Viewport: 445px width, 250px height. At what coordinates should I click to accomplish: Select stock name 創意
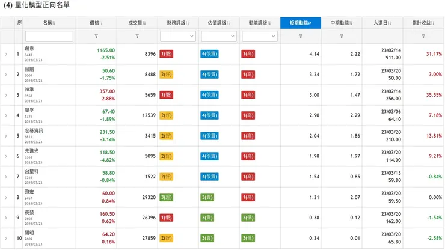click(29, 49)
